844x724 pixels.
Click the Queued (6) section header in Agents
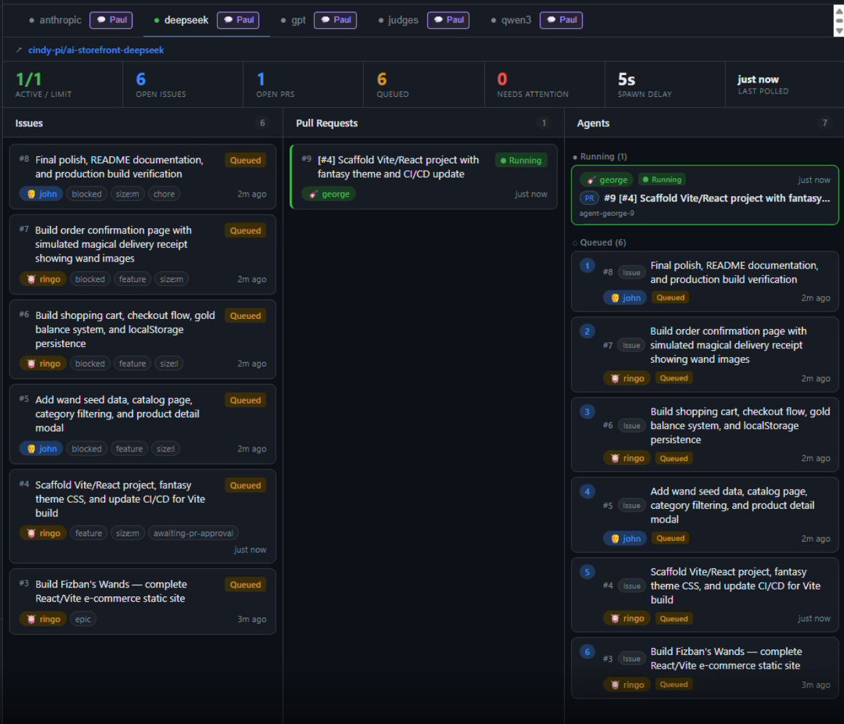(x=599, y=242)
